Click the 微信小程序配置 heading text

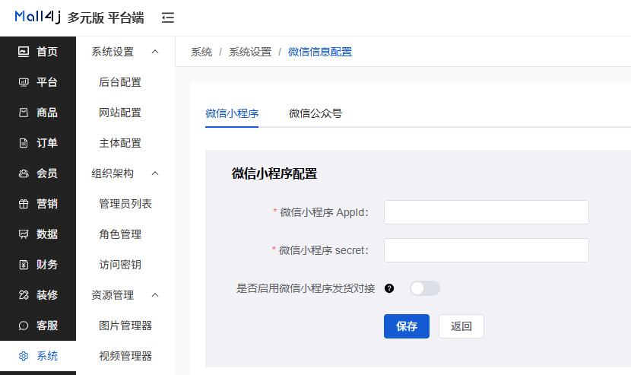(x=274, y=173)
